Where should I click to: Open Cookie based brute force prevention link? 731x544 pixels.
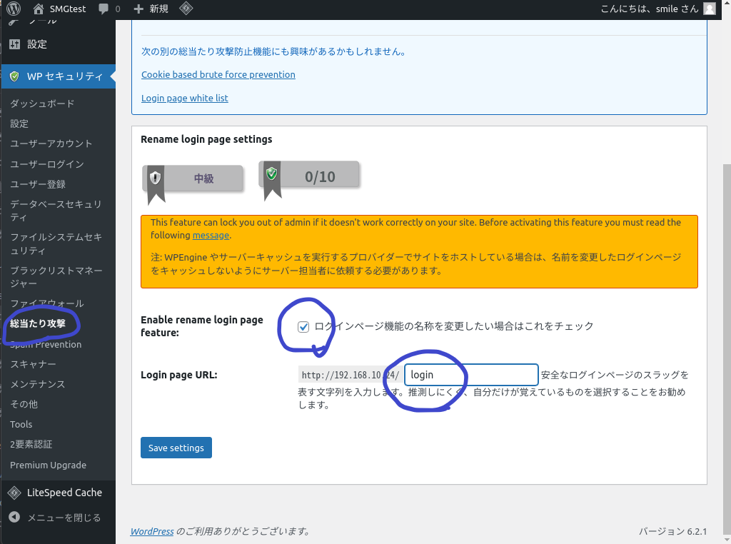218,74
